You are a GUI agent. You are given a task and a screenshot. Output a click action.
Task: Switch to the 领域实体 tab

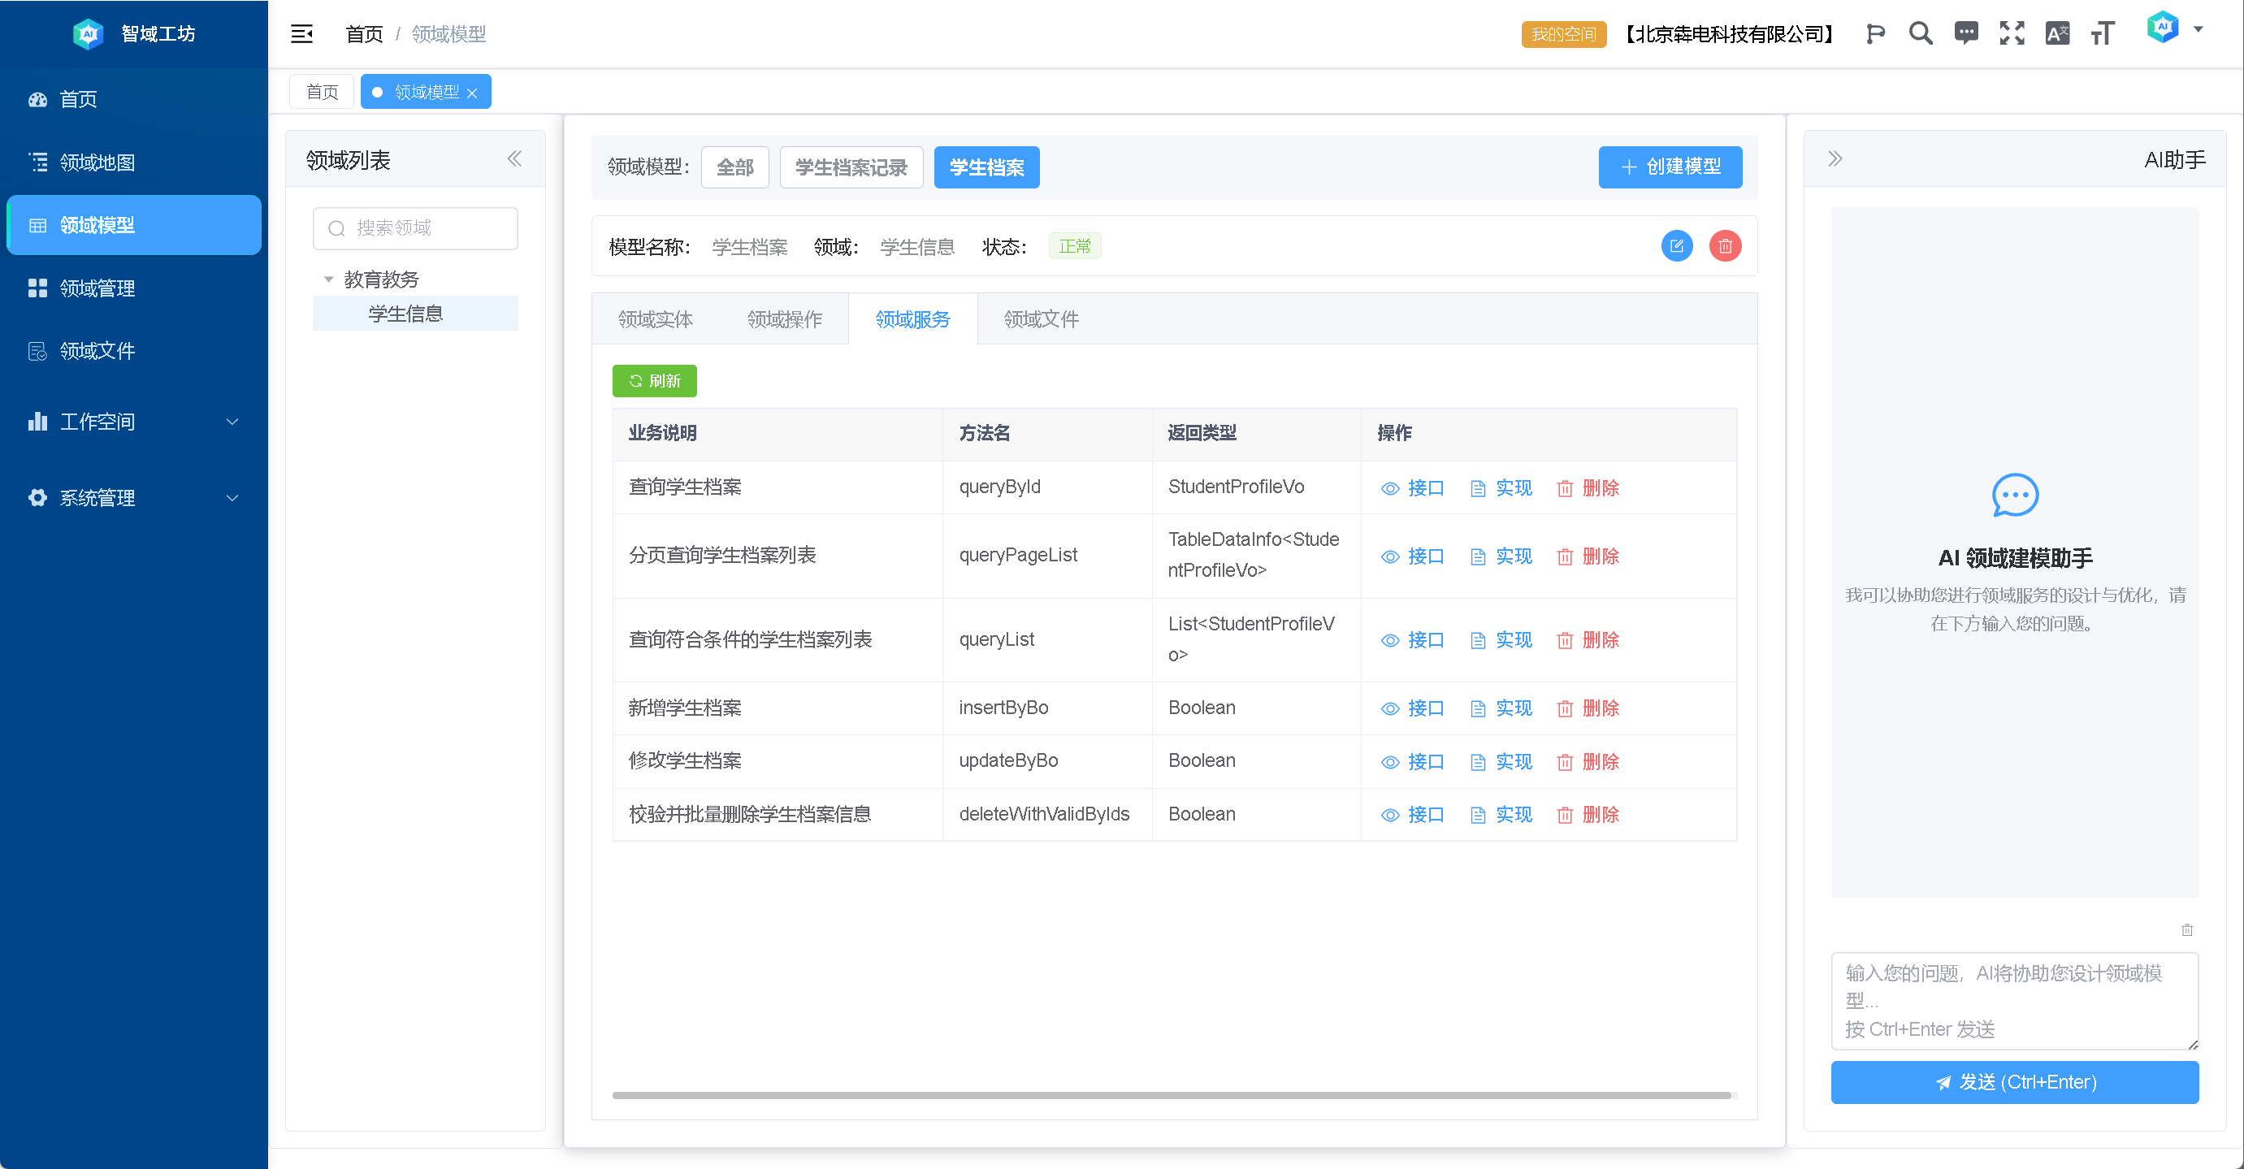coord(655,320)
